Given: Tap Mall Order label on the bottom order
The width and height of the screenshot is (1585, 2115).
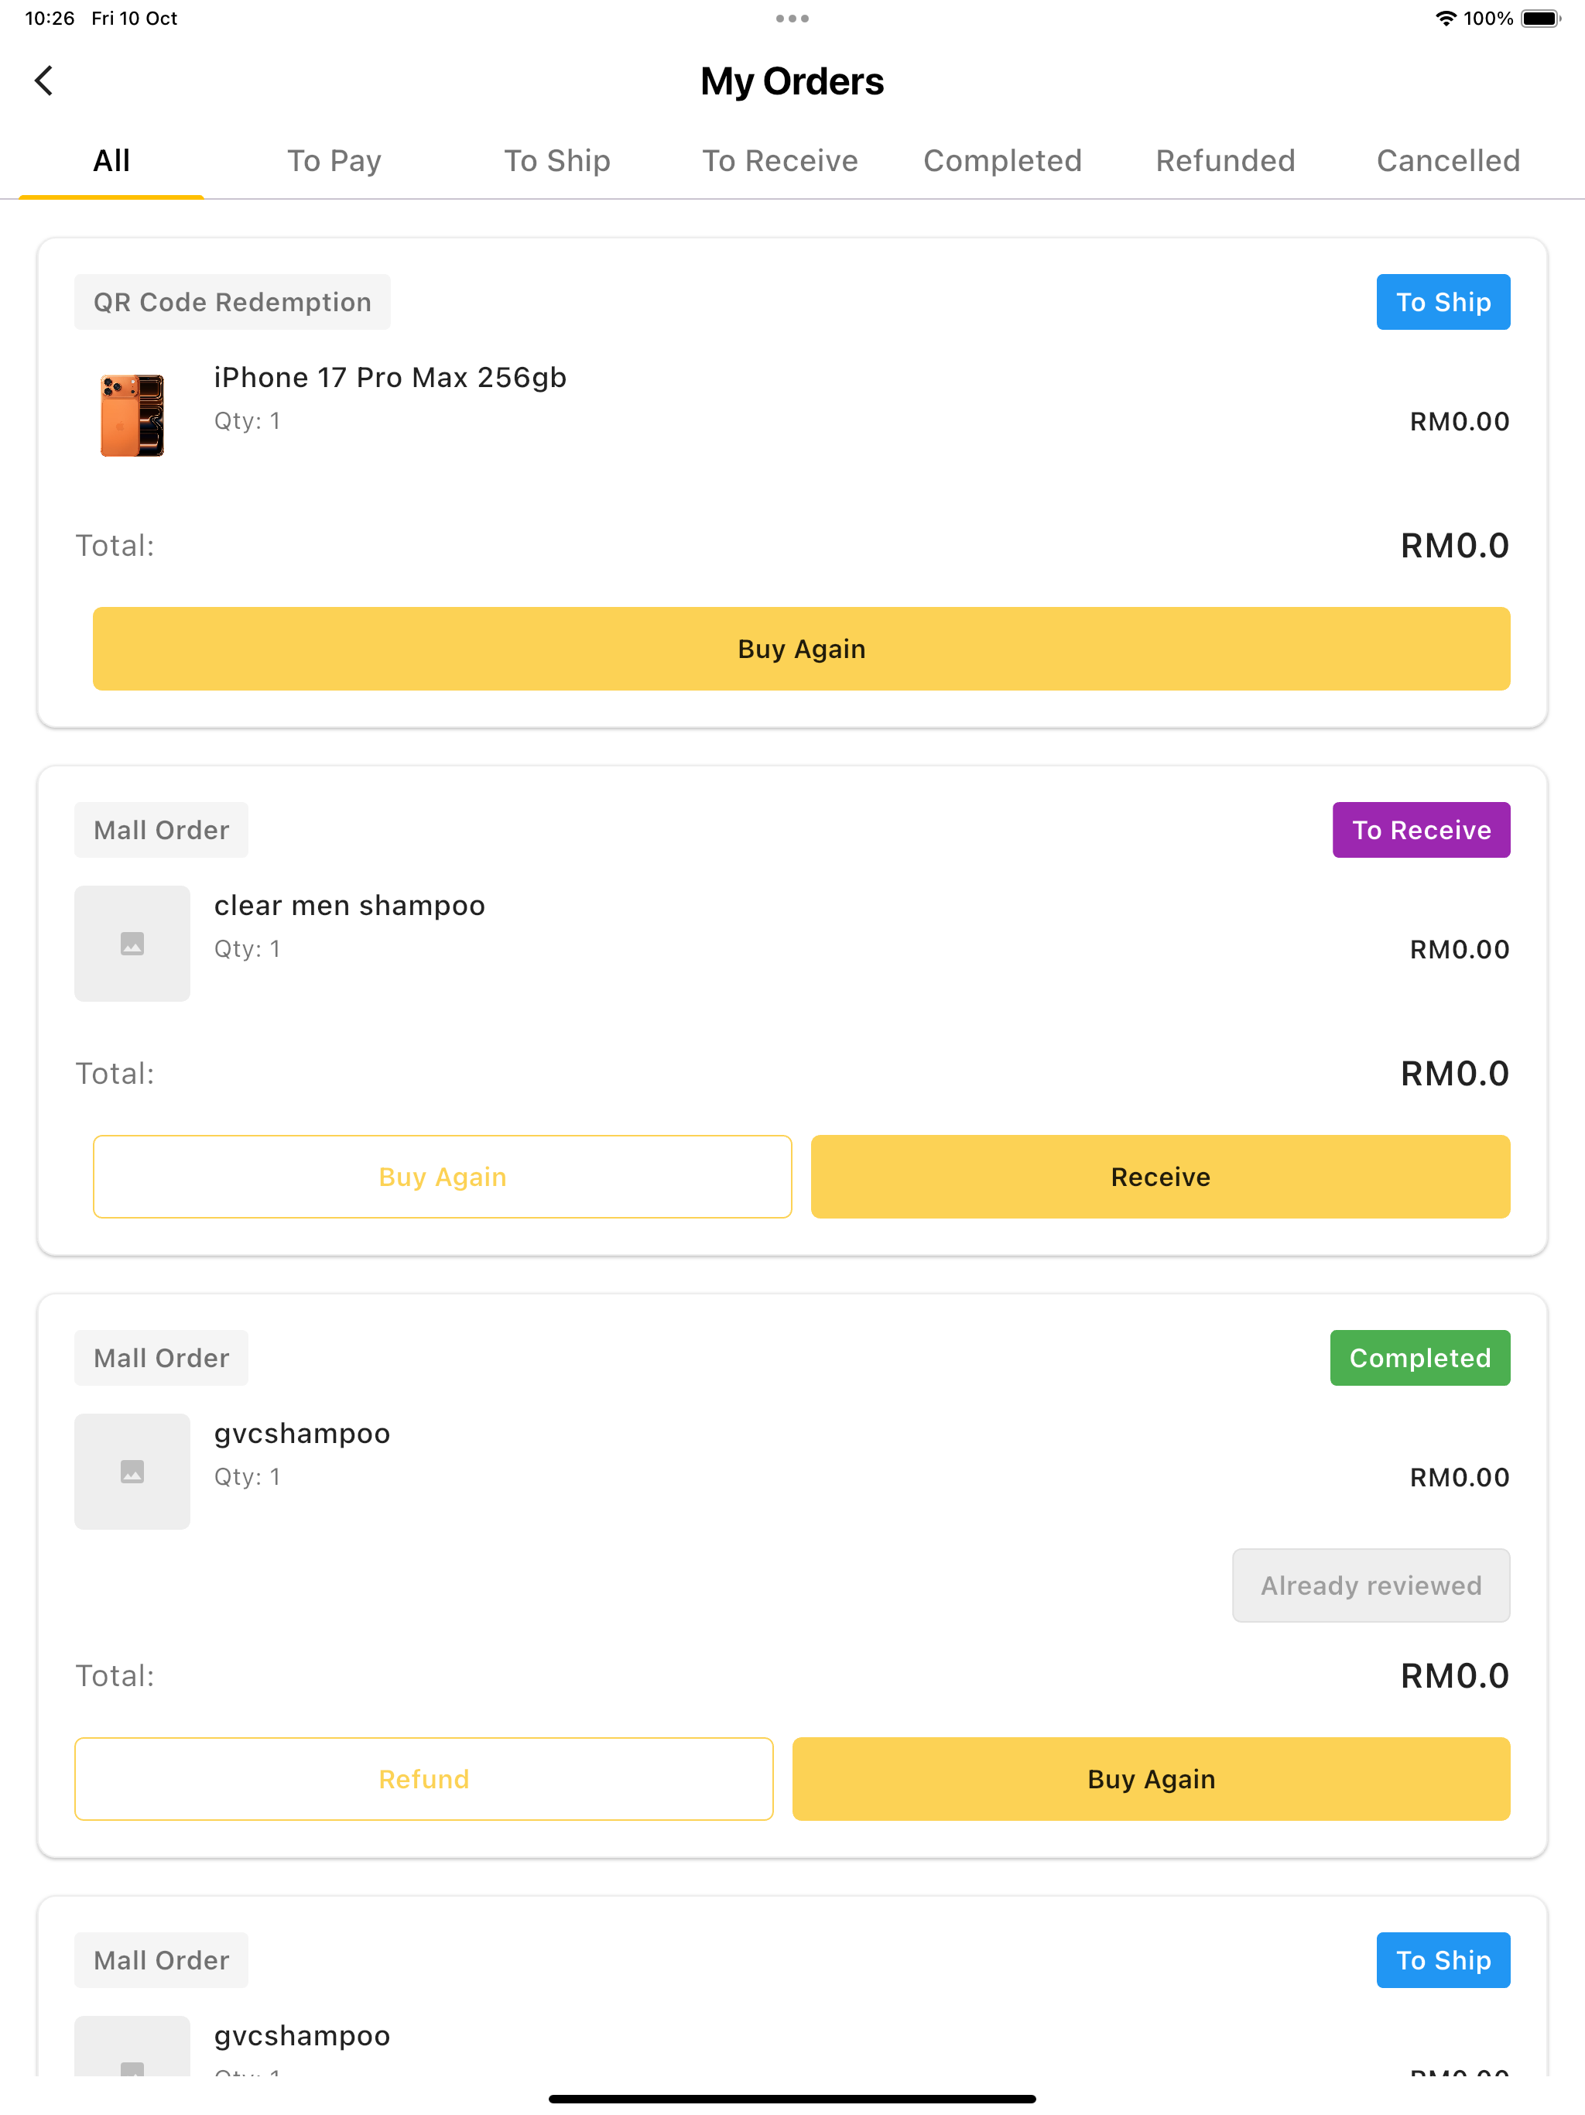Looking at the screenshot, I should click(x=162, y=1960).
